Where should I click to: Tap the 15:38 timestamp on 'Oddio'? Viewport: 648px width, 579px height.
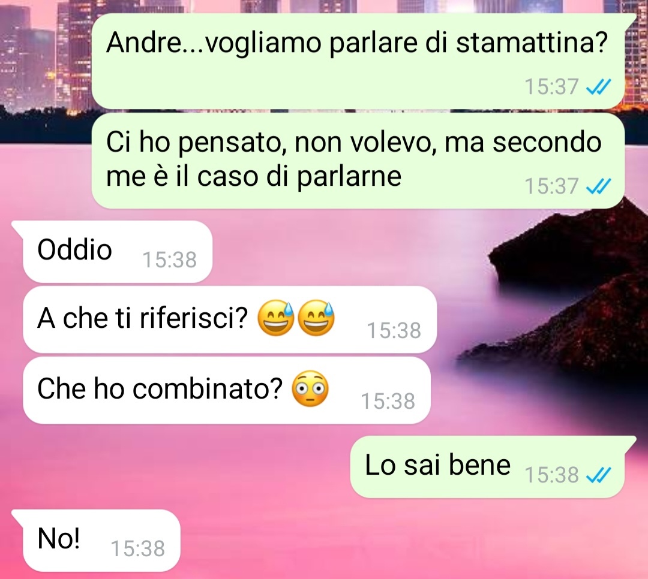[169, 260]
